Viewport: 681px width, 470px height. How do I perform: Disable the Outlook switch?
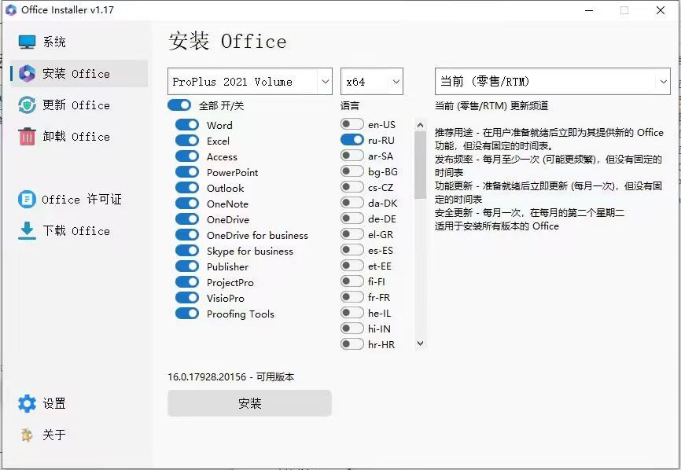click(x=187, y=188)
